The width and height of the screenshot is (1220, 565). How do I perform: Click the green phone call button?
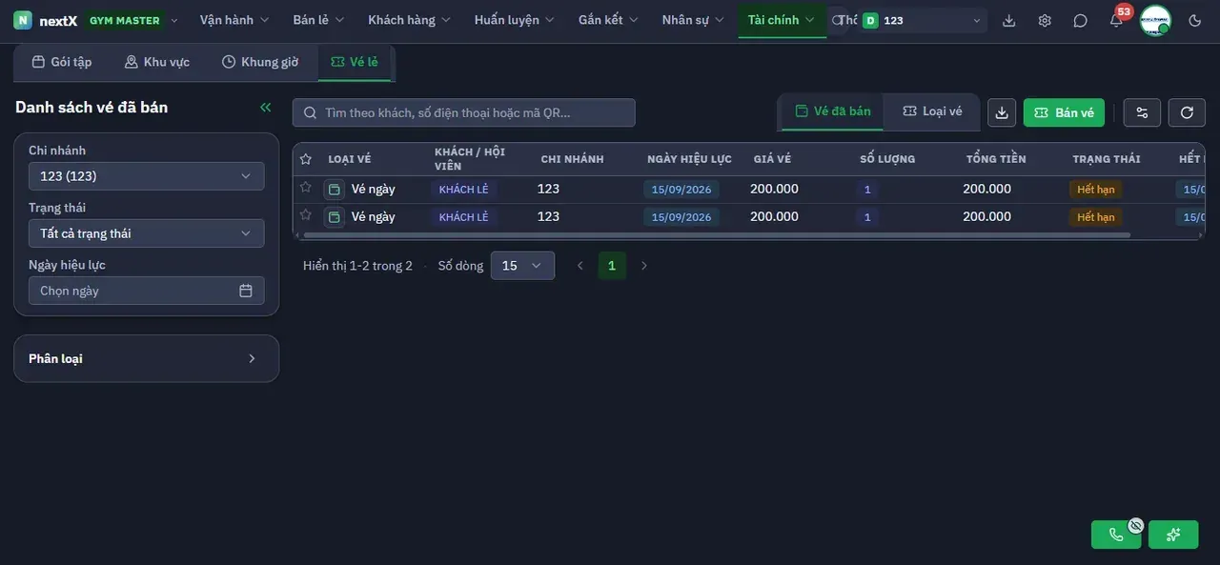click(x=1116, y=535)
